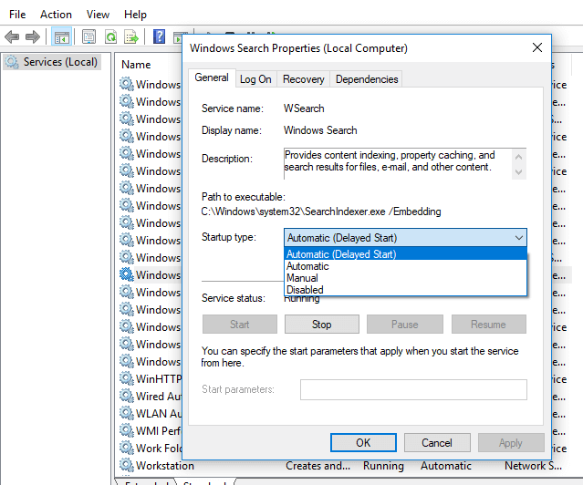Select the WMI Perf service name

pos(159,430)
